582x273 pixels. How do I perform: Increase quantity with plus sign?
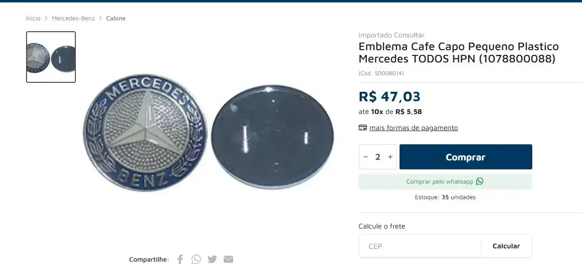tap(390, 157)
